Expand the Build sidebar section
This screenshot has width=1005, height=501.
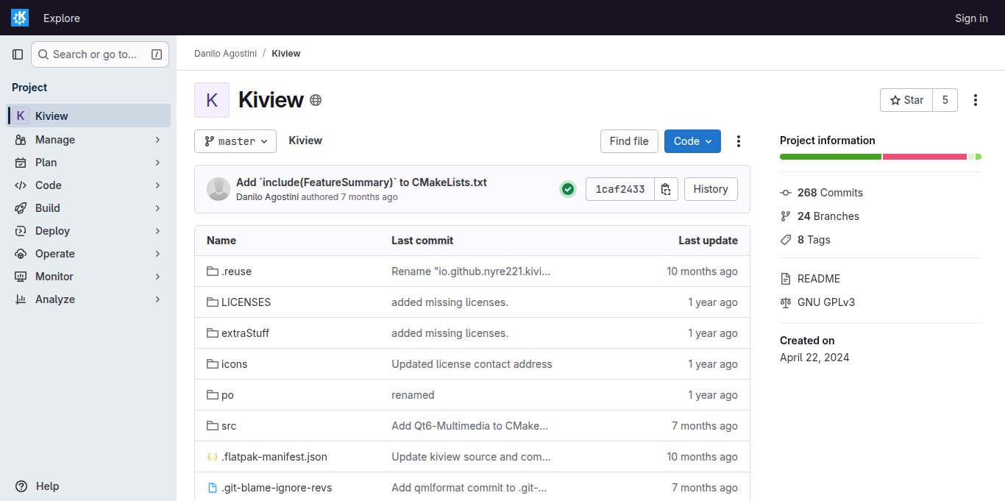88,208
